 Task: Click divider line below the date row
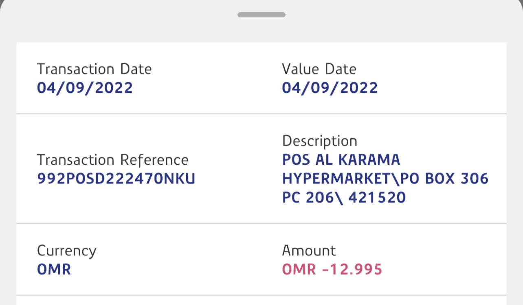[x=261, y=113]
